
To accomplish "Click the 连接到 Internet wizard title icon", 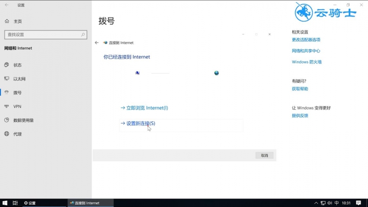I will pyautogui.click(x=105, y=42).
